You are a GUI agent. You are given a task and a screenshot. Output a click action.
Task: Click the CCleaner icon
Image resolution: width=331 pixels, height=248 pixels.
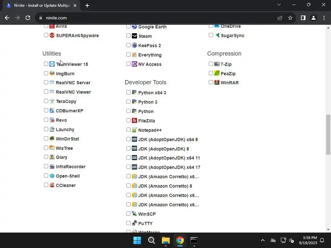(x=52, y=185)
